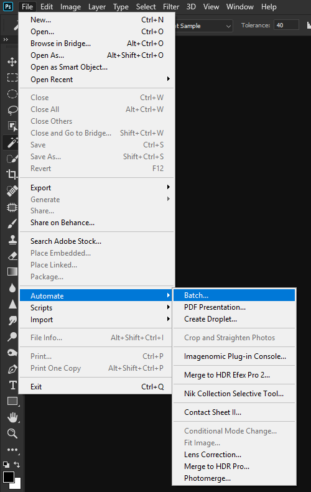The width and height of the screenshot is (311, 492).
Task: Expand the Export submenu
Action: (x=97, y=188)
